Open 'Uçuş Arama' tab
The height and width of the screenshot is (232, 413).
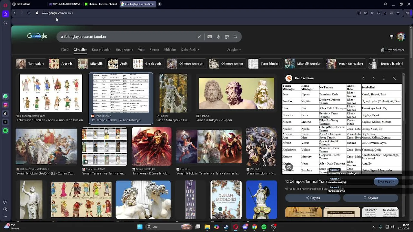125,50
